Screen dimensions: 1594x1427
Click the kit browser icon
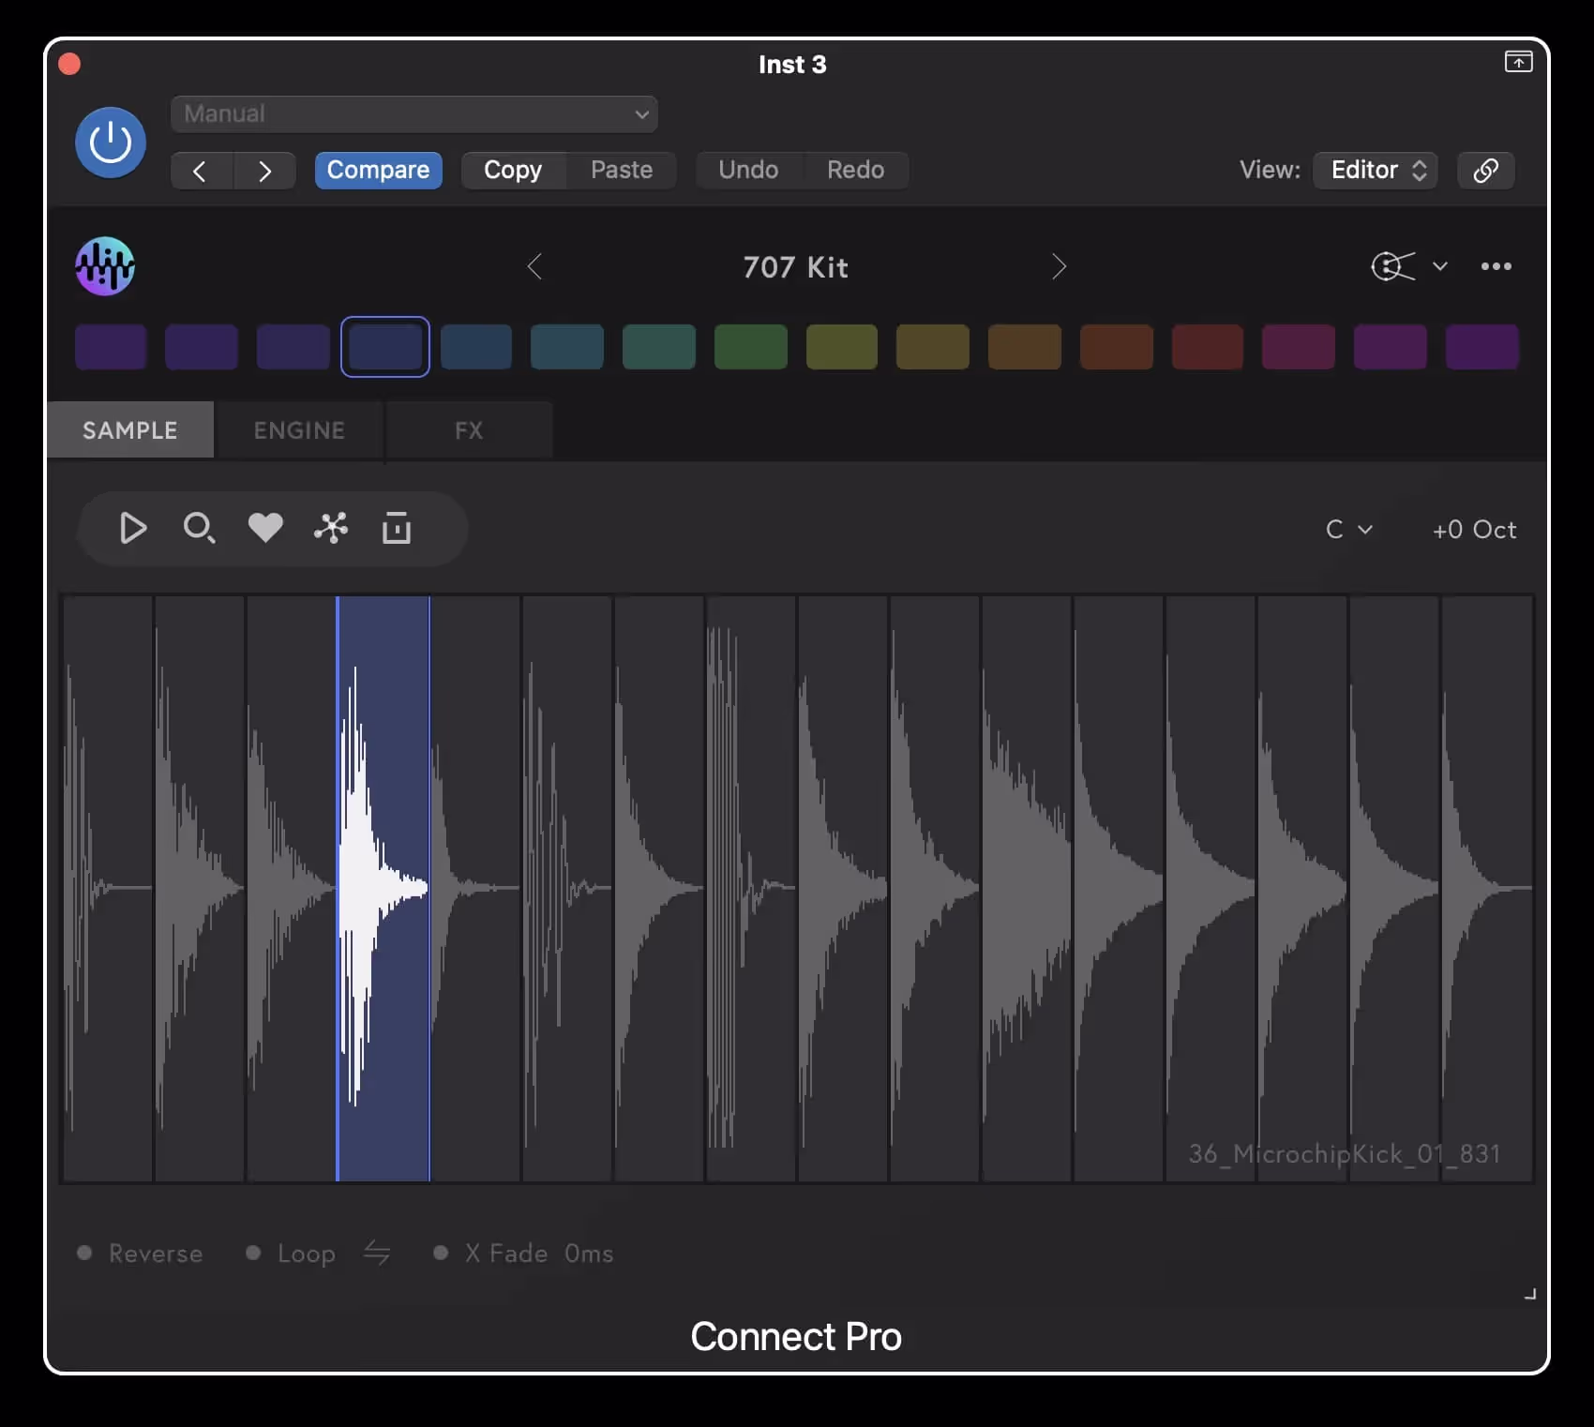point(1393,266)
